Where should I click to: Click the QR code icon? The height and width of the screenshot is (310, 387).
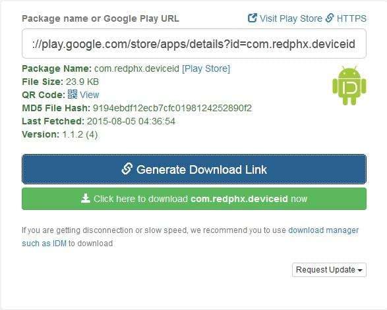(x=73, y=94)
